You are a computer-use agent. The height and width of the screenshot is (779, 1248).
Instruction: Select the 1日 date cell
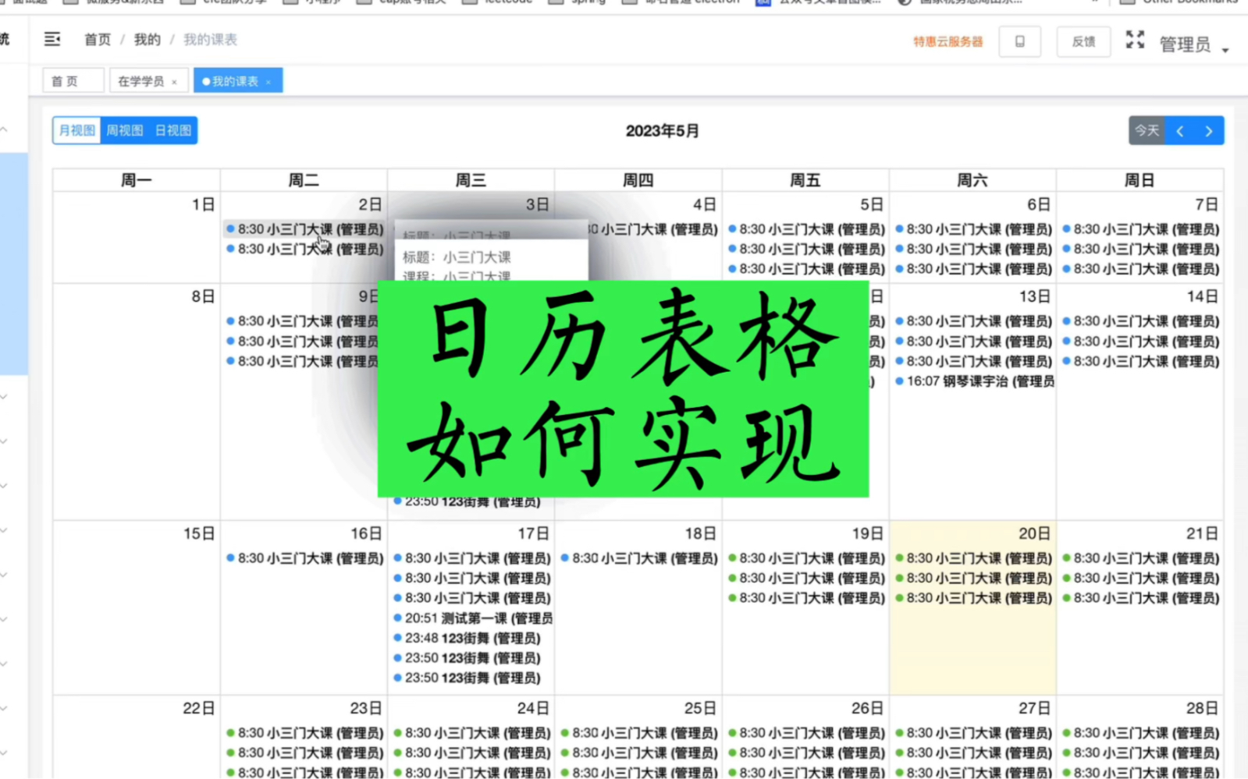tap(137, 237)
